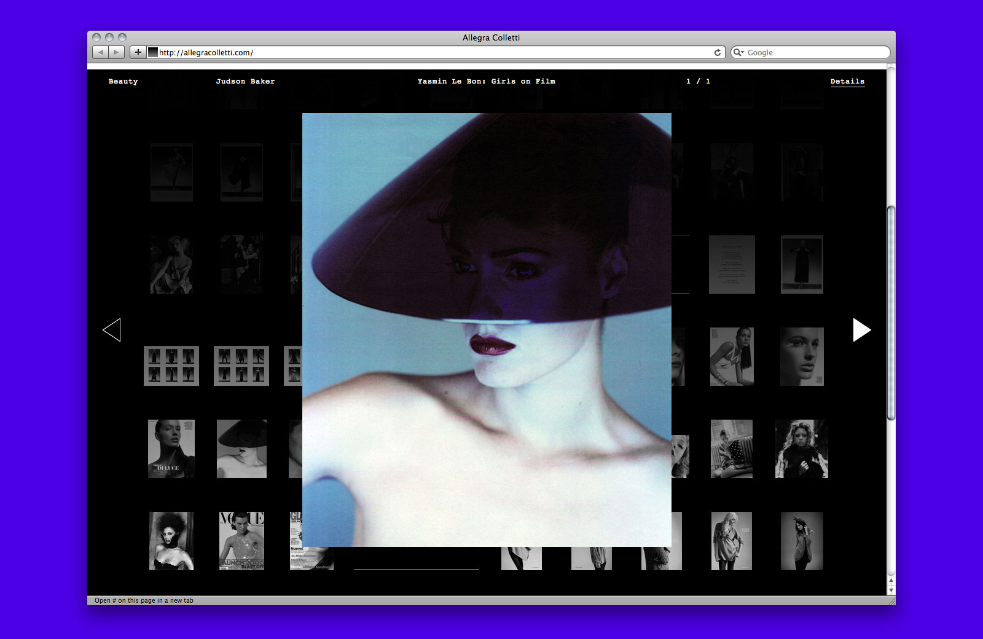Viewport: 983px width, 639px height.
Task: Click the Google search magnifier dropdown
Action: (x=738, y=53)
